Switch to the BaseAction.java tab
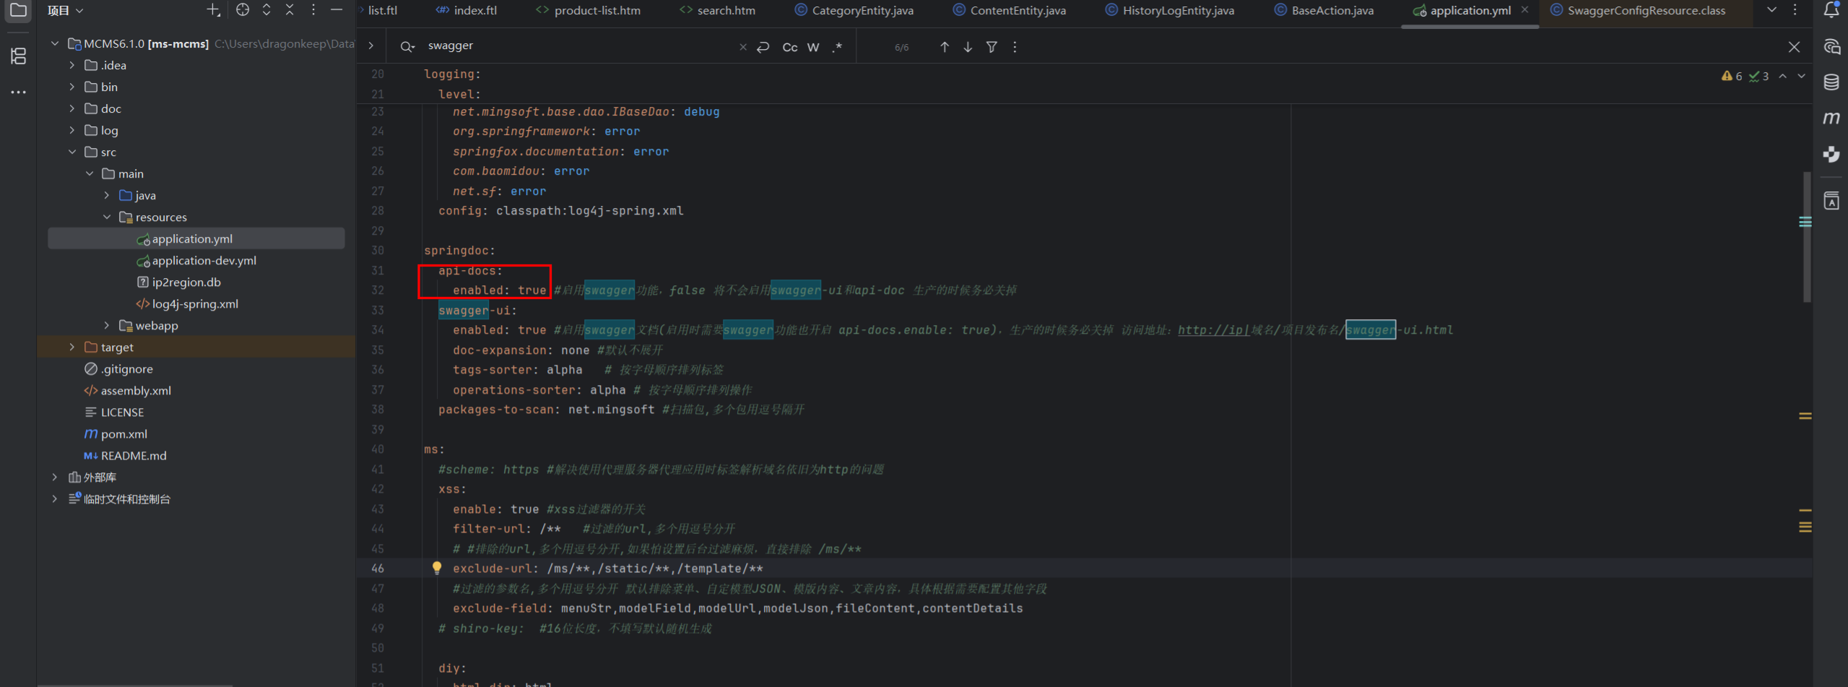Viewport: 1848px width, 687px height. [1332, 10]
